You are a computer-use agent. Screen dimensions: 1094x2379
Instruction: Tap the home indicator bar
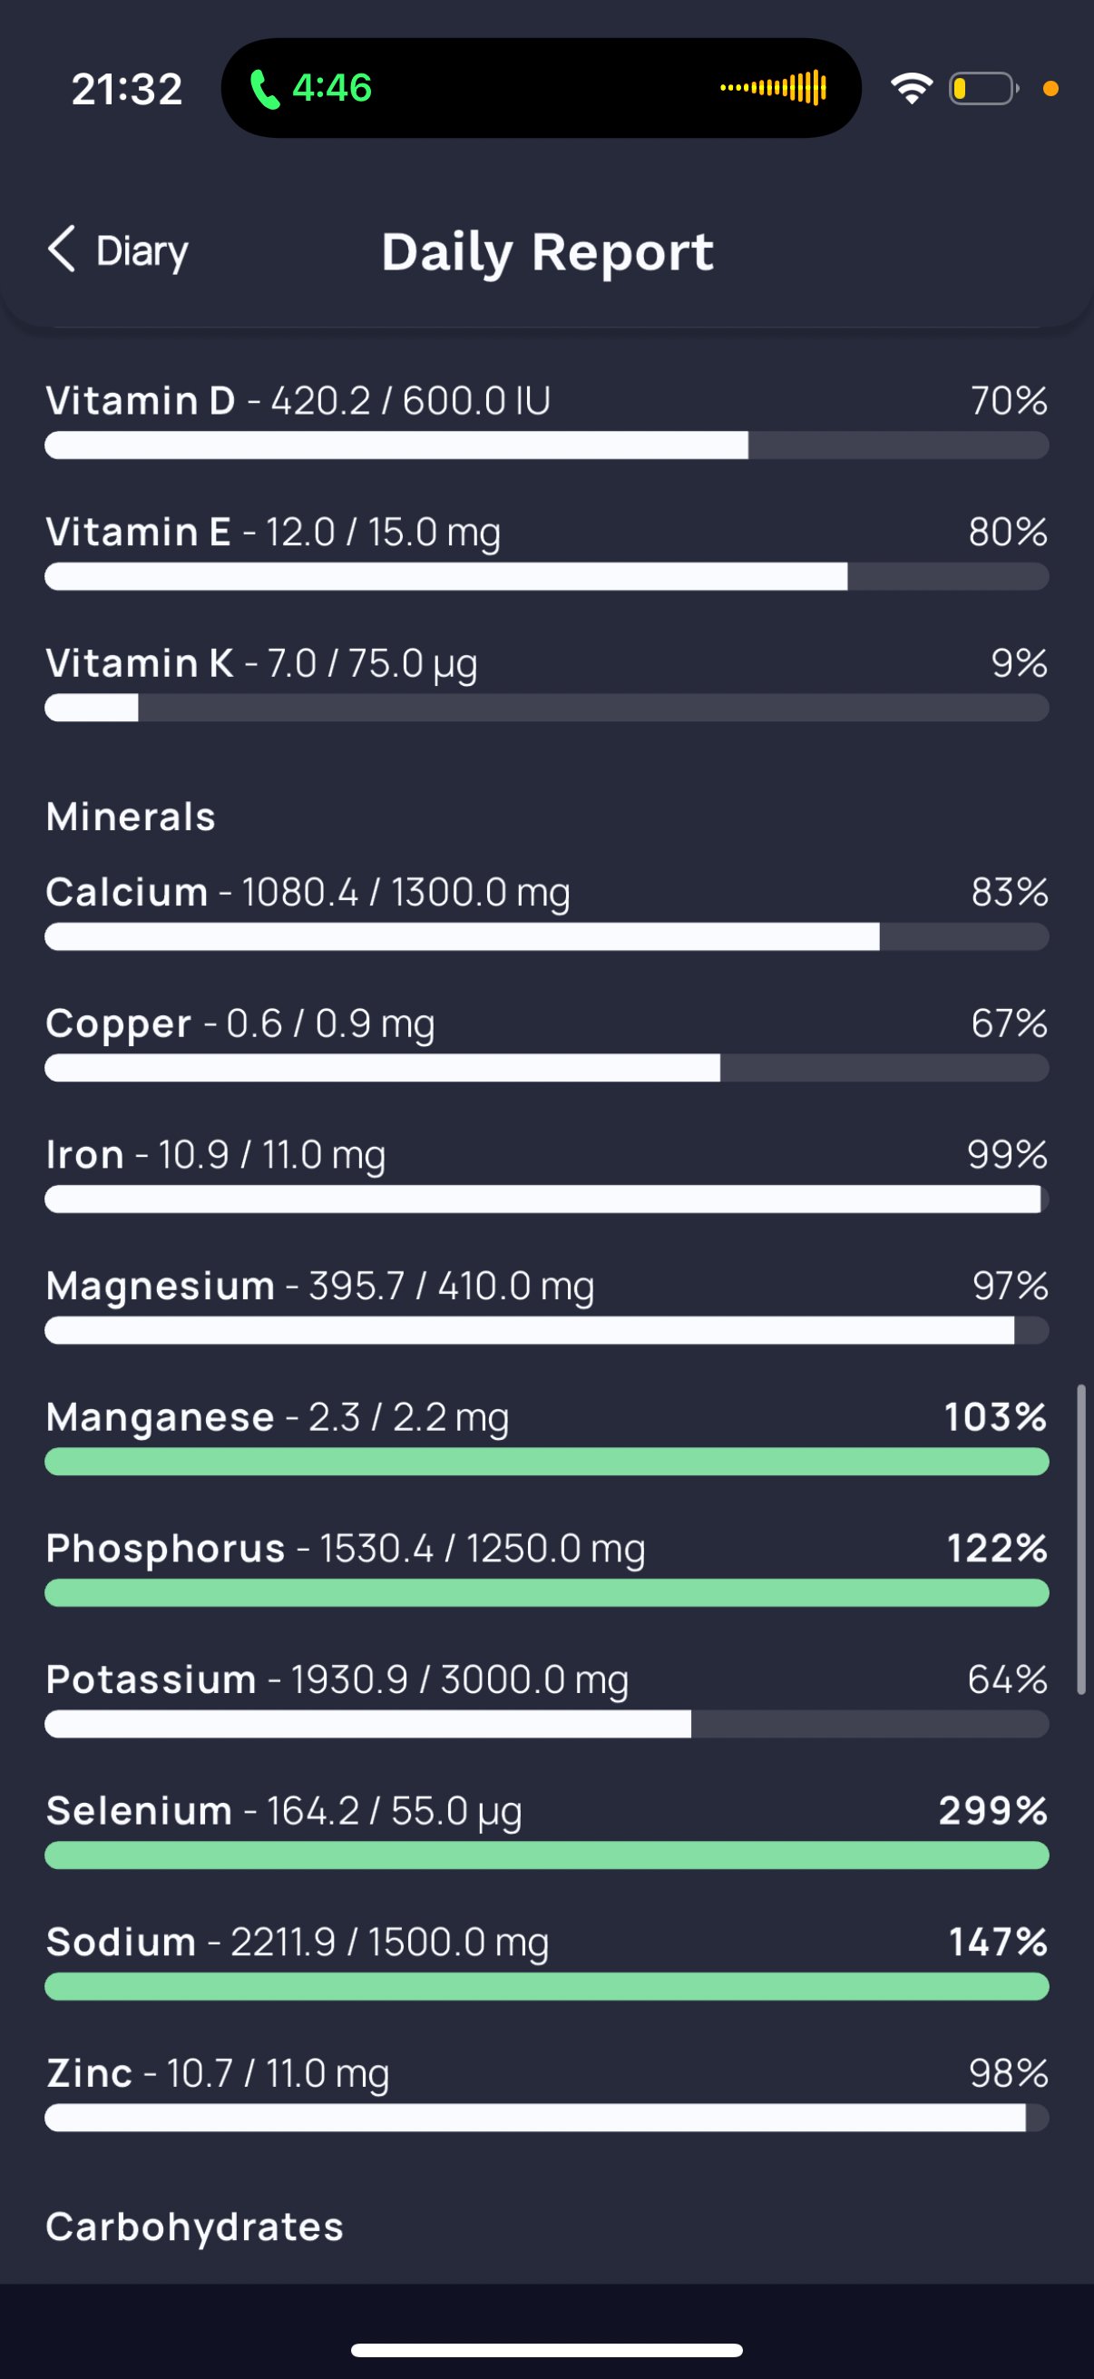(546, 2350)
